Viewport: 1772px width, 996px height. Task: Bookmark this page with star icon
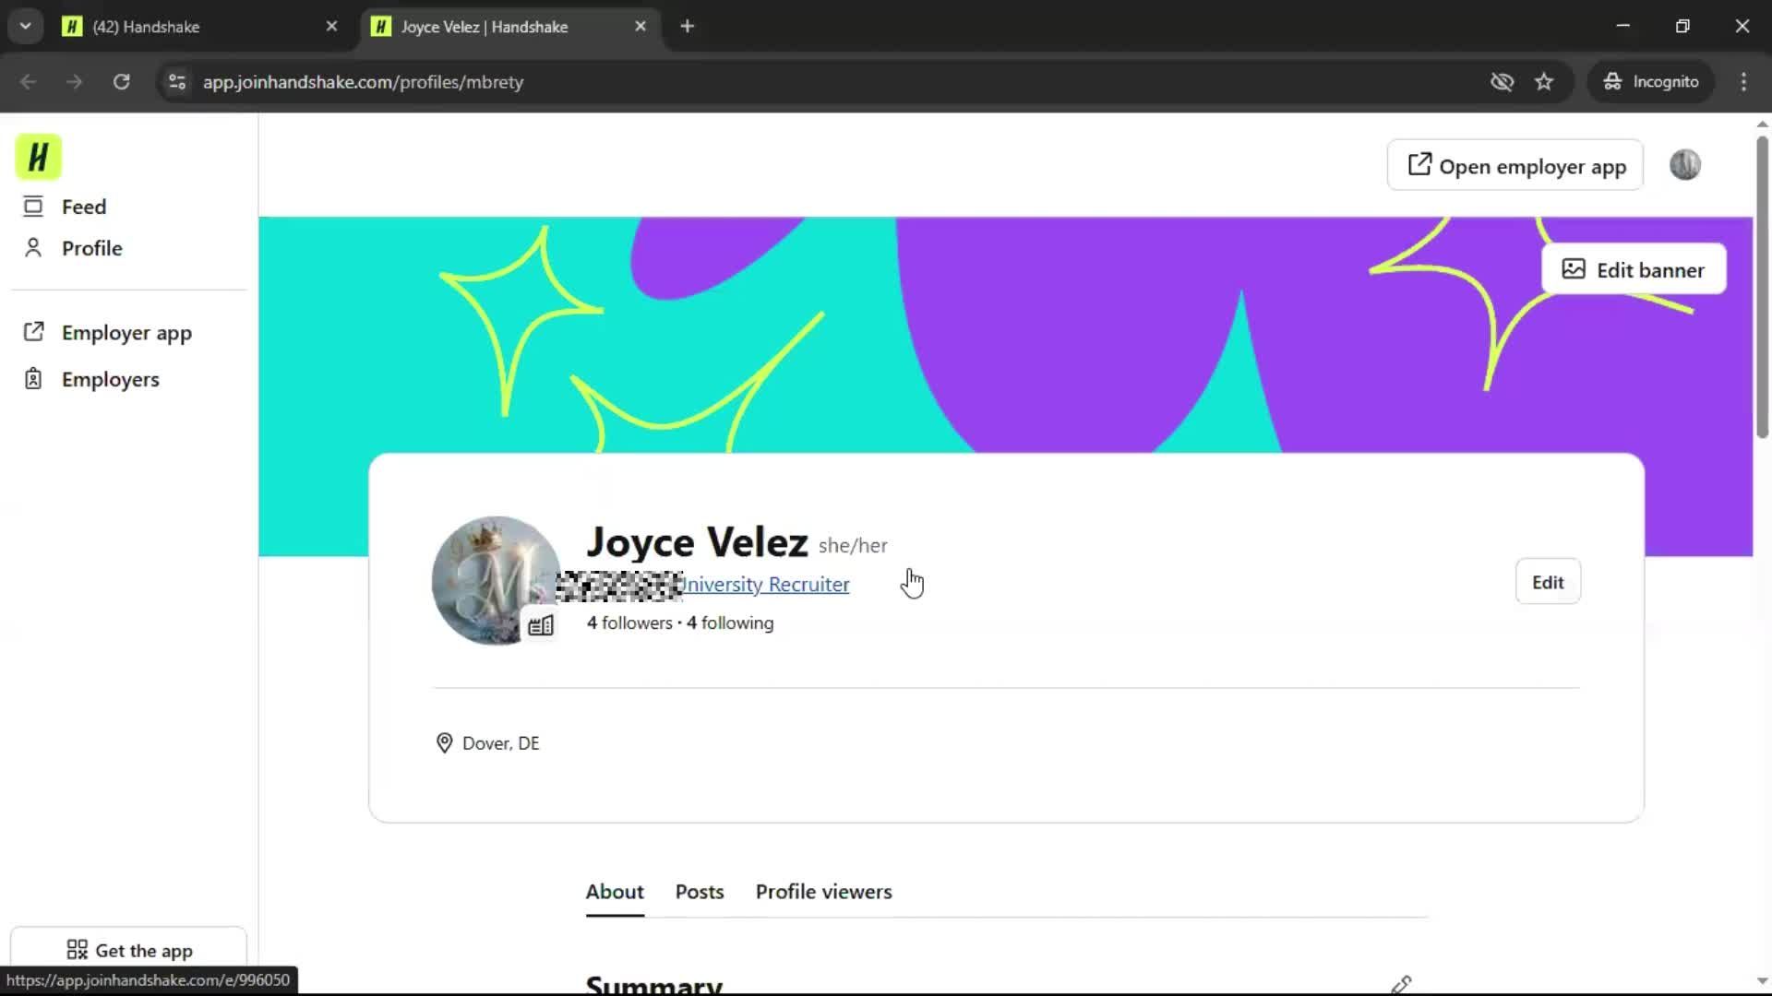tap(1544, 82)
